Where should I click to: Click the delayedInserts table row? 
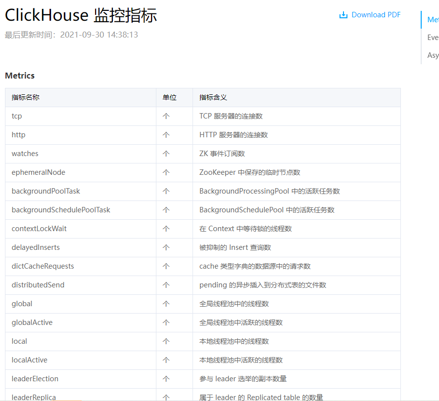click(36, 247)
